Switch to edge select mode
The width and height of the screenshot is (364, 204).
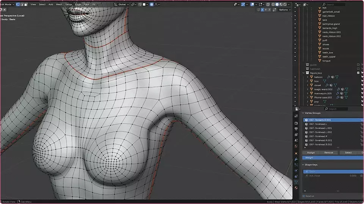coord(22,5)
